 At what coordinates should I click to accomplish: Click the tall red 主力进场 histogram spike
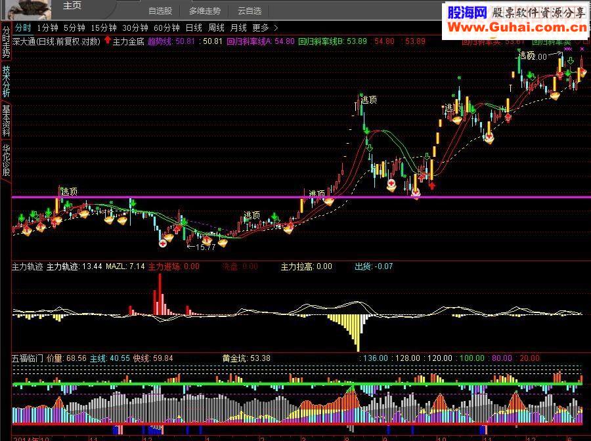click(x=160, y=294)
